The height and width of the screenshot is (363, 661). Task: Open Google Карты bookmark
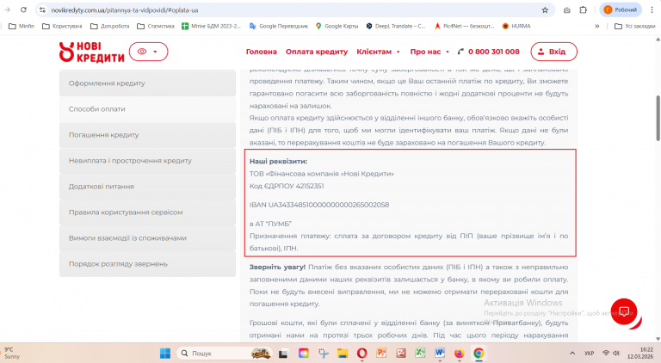(337, 26)
